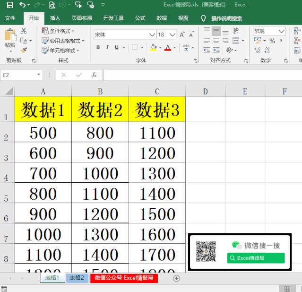Switch to the 页面布局 Page Layout tab

[82, 18]
